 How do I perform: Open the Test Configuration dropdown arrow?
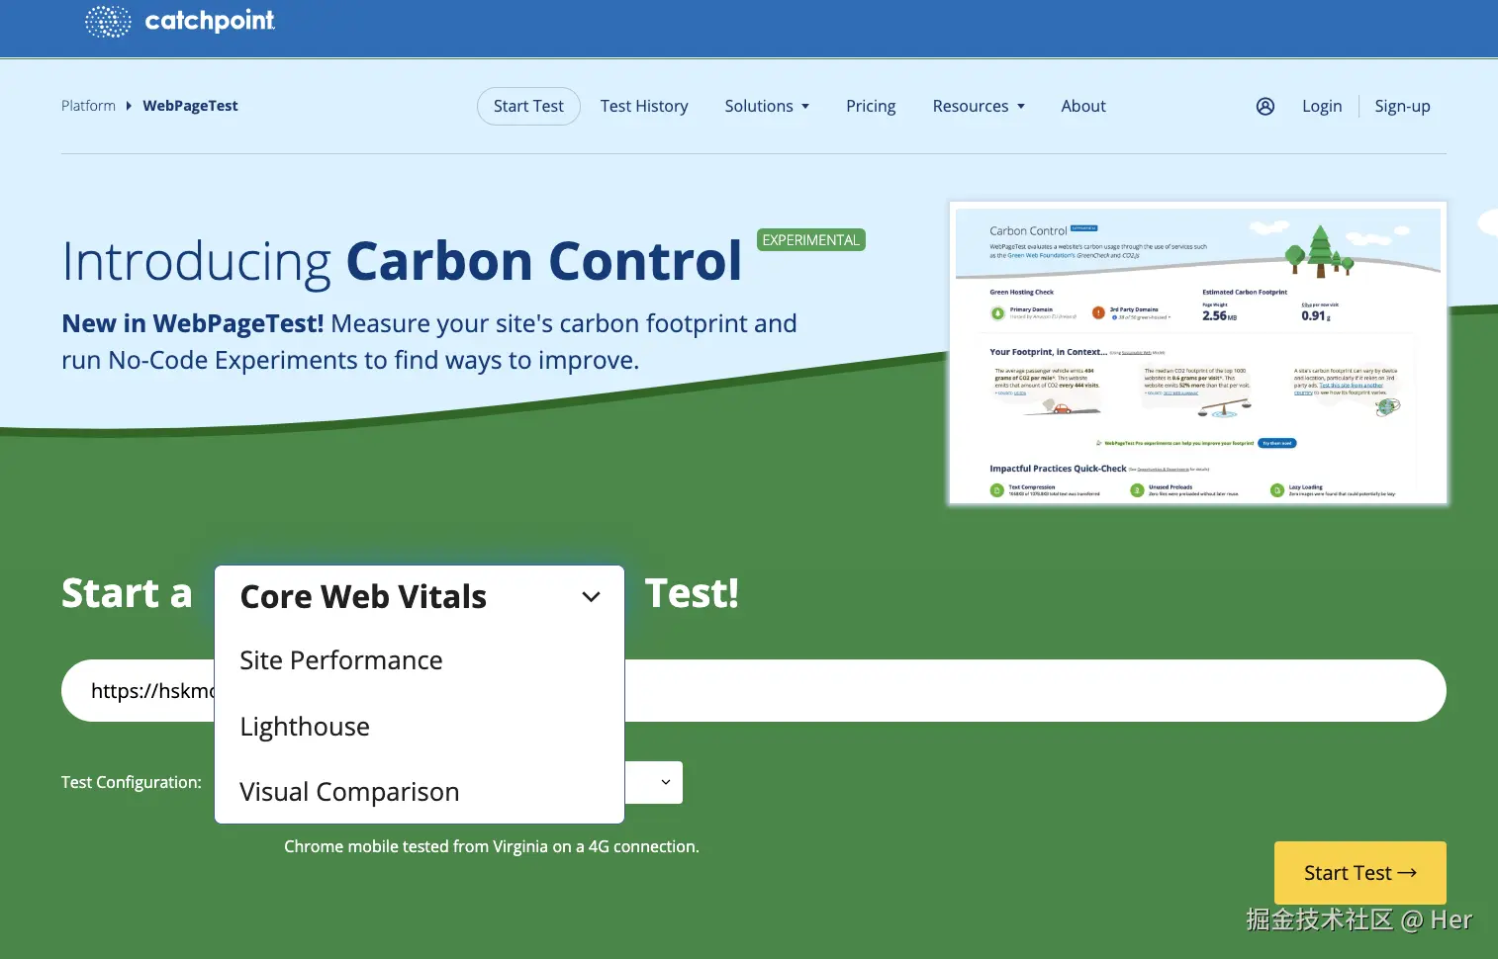(x=665, y=782)
